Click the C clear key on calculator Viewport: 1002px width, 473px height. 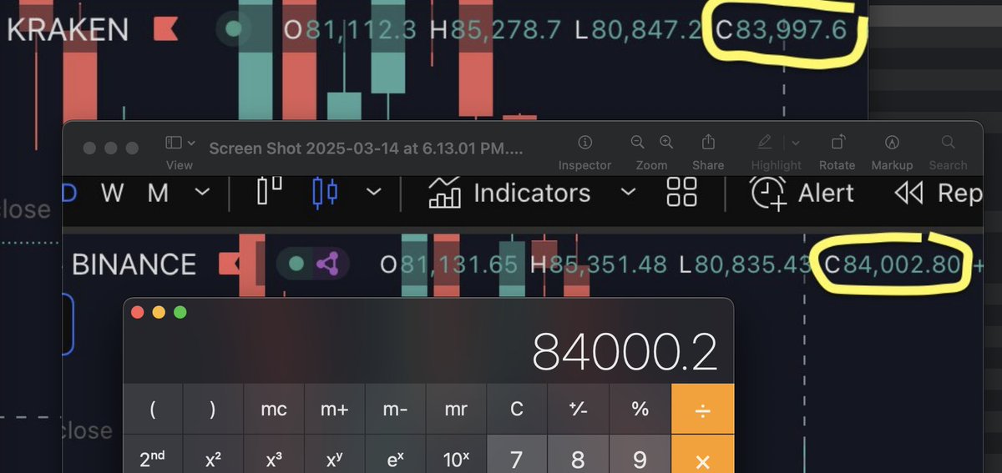coord(517,410)
